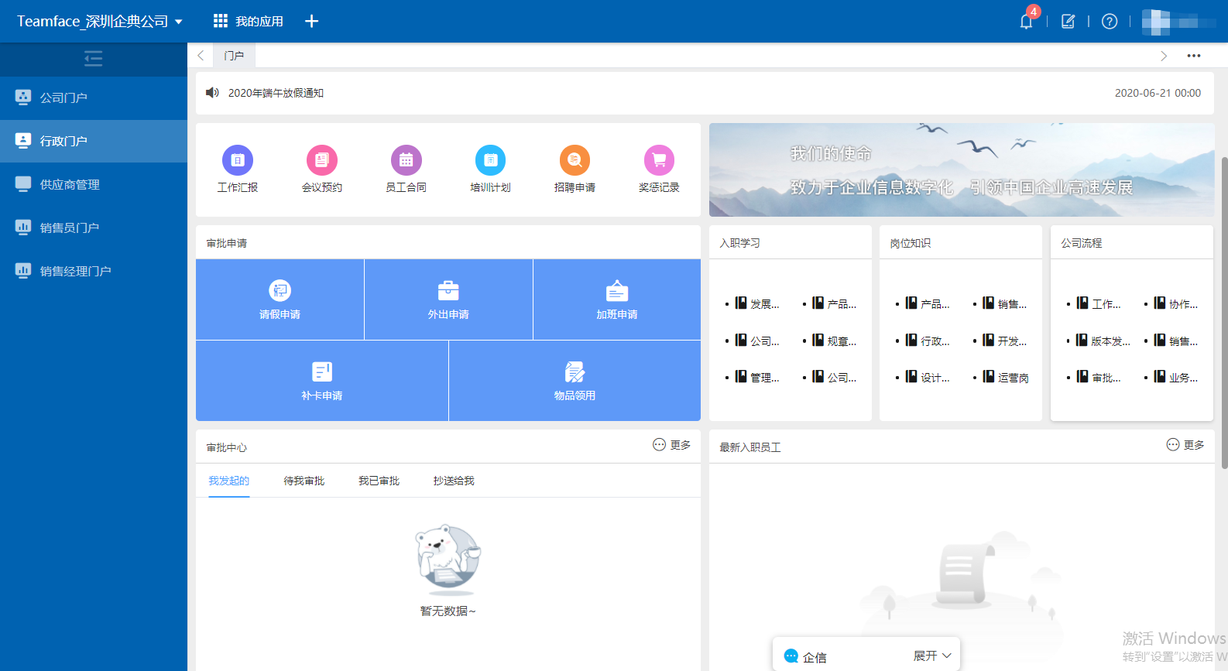Screen dimensions: 1228x671
Task: Add a new app with the plus icon
Action: coord(311,22)
